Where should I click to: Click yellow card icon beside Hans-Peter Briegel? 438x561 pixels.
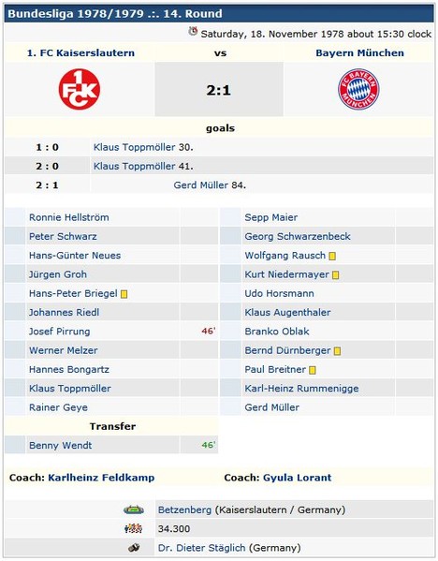[124, 294]
